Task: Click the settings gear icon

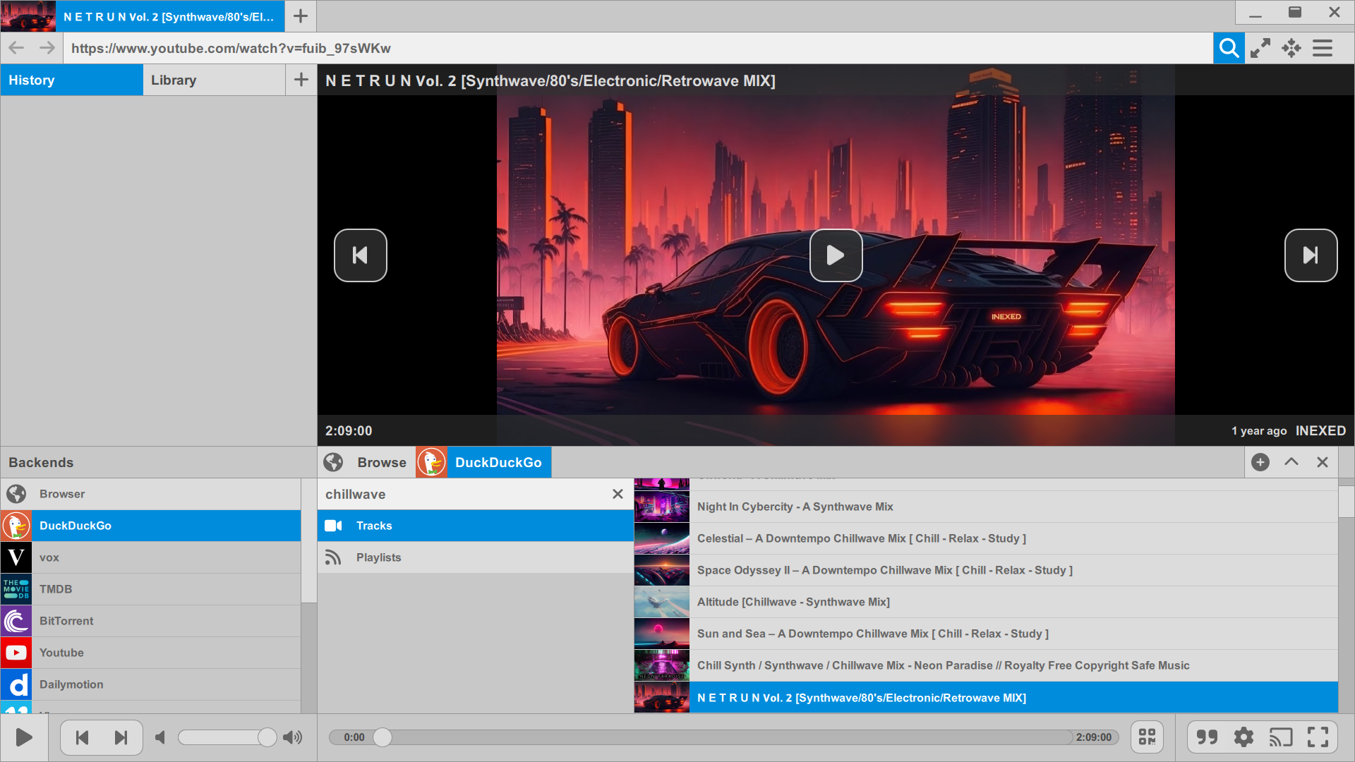Action: 1244,737
